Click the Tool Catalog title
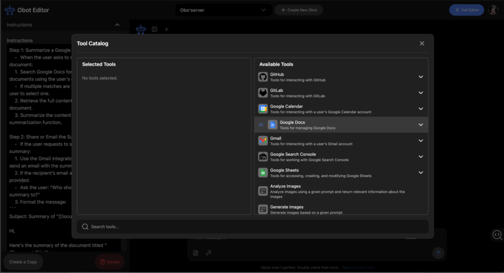The image size is (504, 273). click(93, 43)
